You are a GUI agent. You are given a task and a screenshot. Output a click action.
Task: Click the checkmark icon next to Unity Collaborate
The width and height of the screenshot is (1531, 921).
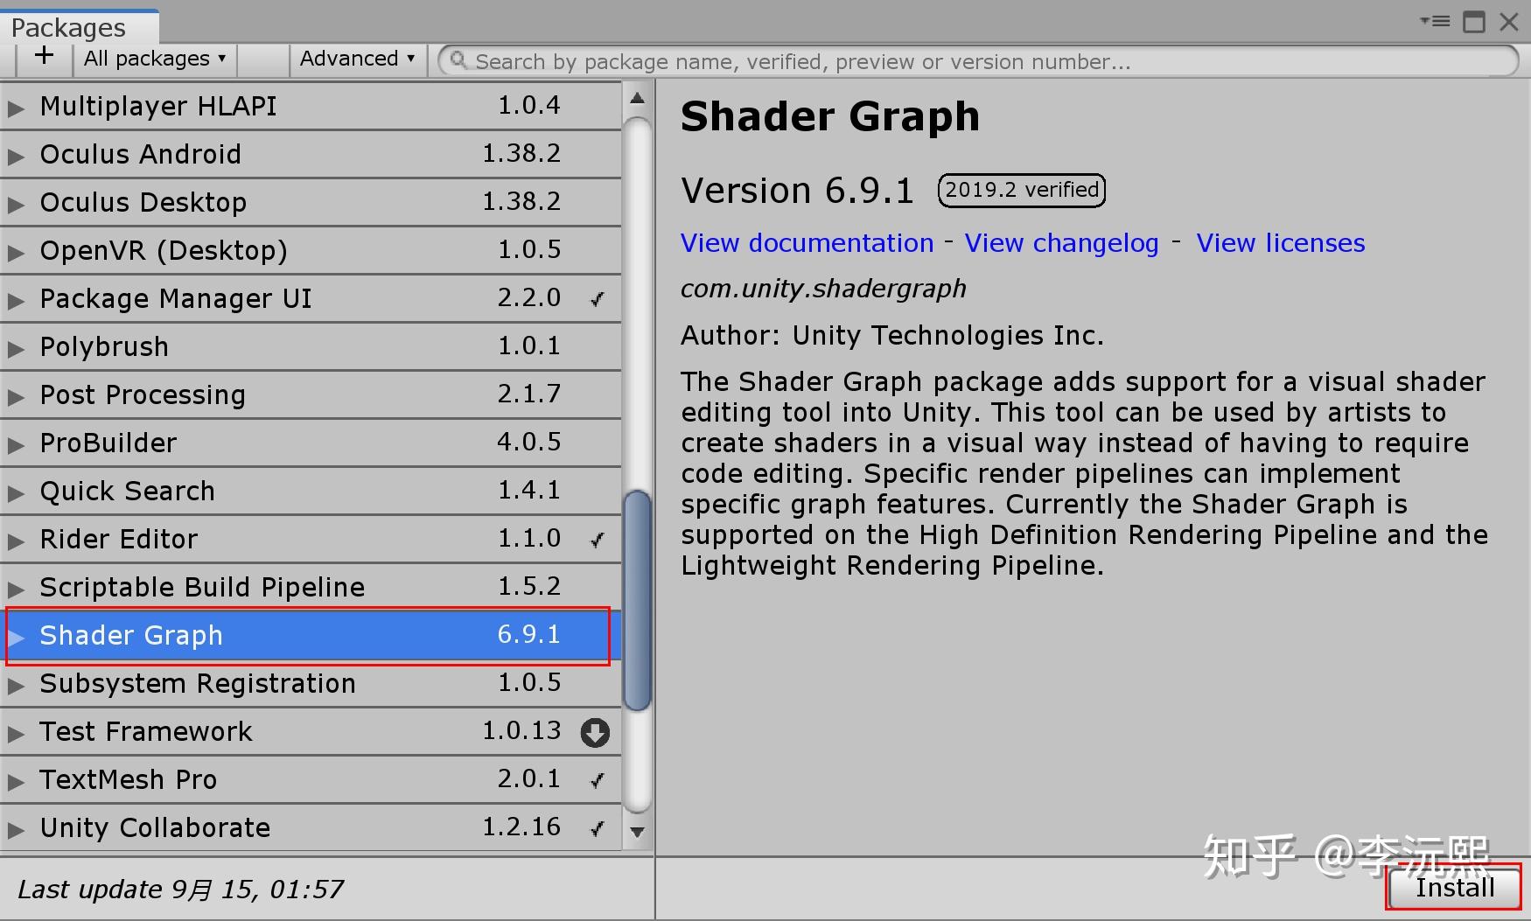(x=597, y=827)
